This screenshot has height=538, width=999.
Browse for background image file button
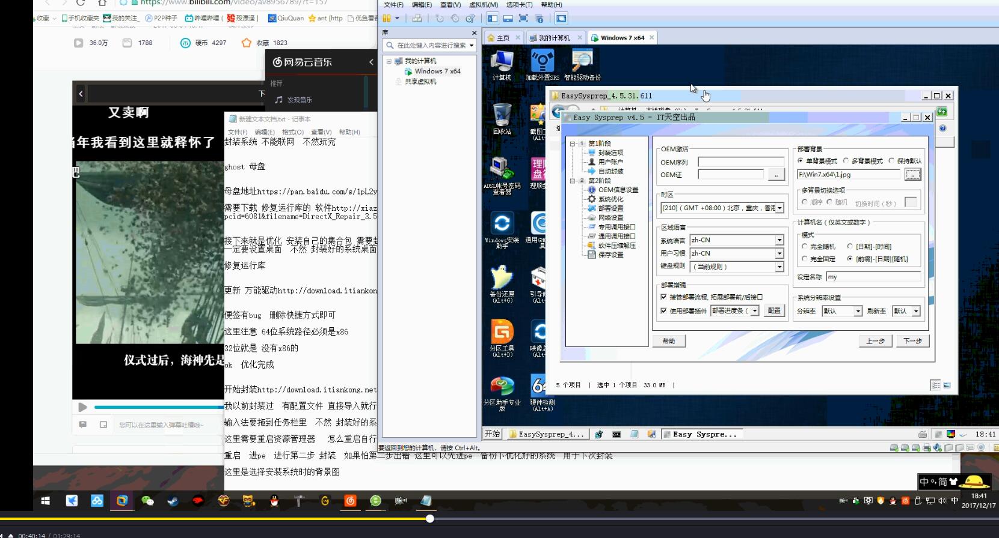912,175
